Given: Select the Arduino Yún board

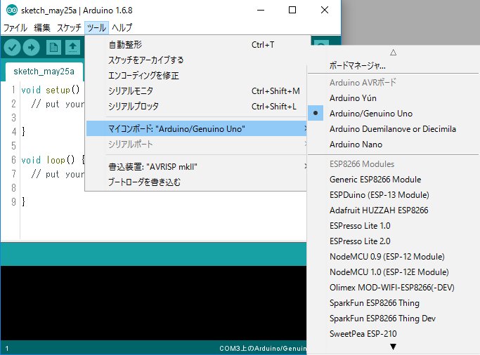Looking at the screenshot, I should pos(394,98).
